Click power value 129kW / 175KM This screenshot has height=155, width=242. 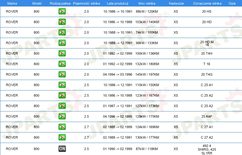pyautogui.click(x=147, y=116)
